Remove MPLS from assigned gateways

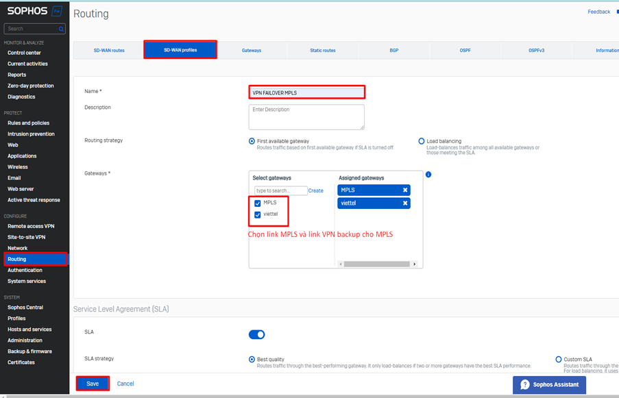click(x=405, y=190)
